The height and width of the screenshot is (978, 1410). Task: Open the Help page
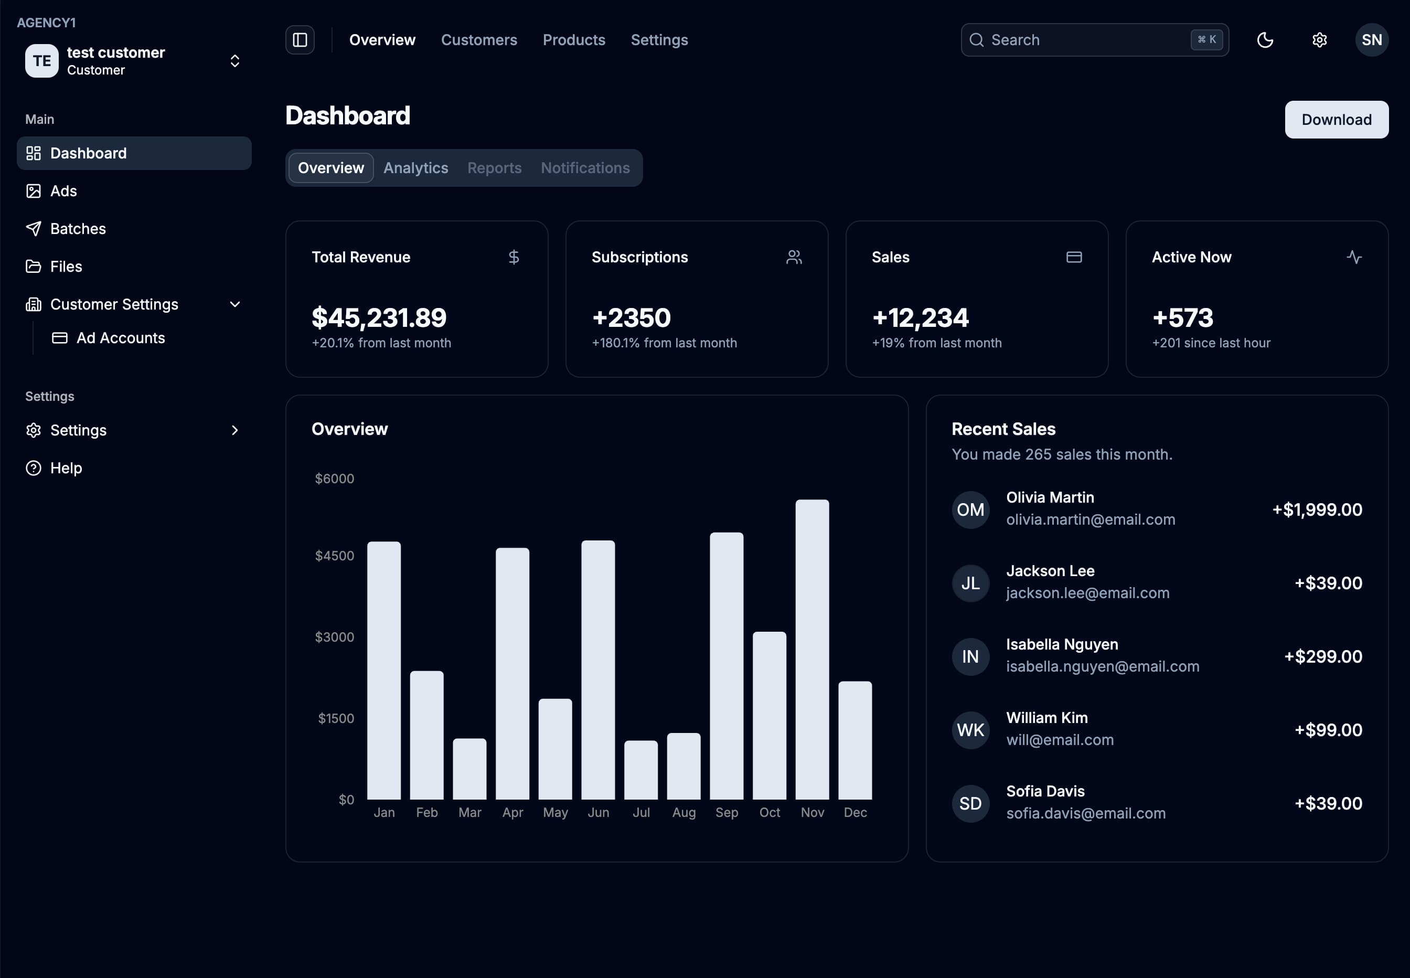[x=66, y=467]
